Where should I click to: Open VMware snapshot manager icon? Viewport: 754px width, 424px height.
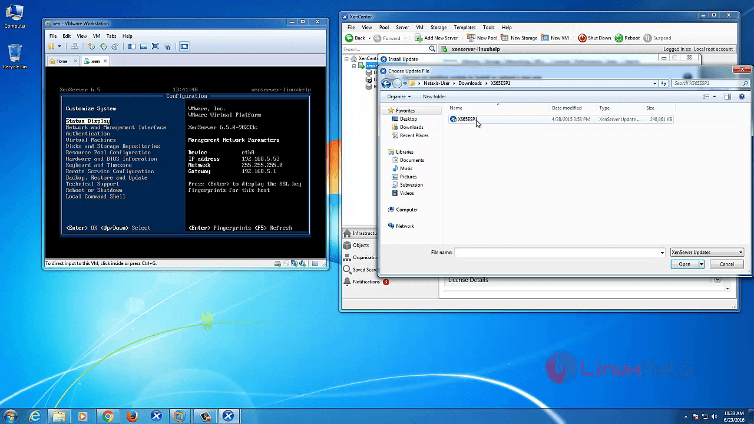point(115,47)
